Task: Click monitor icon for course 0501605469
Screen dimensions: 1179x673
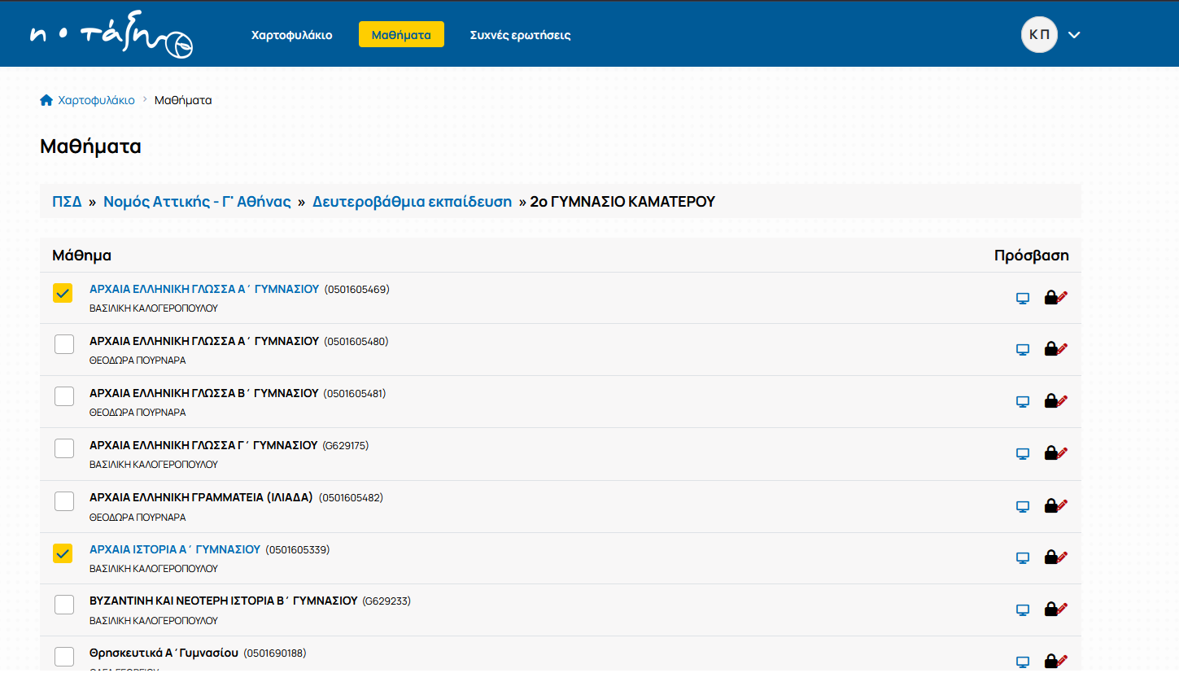Action: 1023,298
